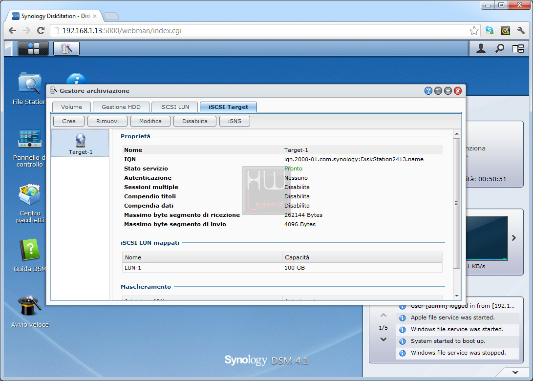Click the IQN value text
Screen dimensions: 533x381
tap(354, 159)
